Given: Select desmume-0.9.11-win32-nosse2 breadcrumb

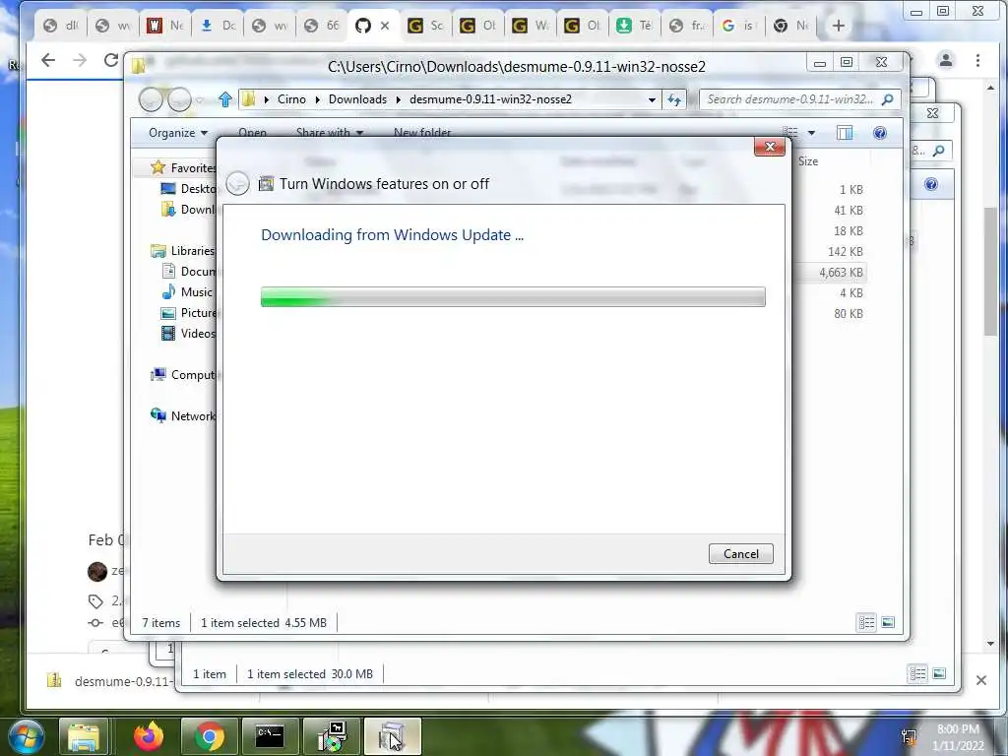Looking at the screenshot, I should click(490, 99).
